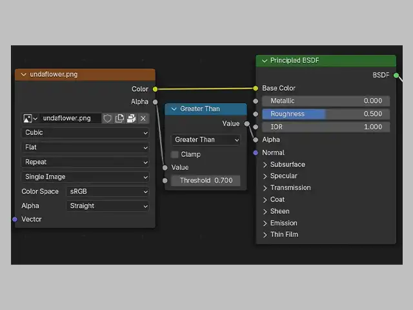The height and width of the screenshot is (310, 413).
Task: Unlink undaflower.png with the X icon
Action: point(143,118)
